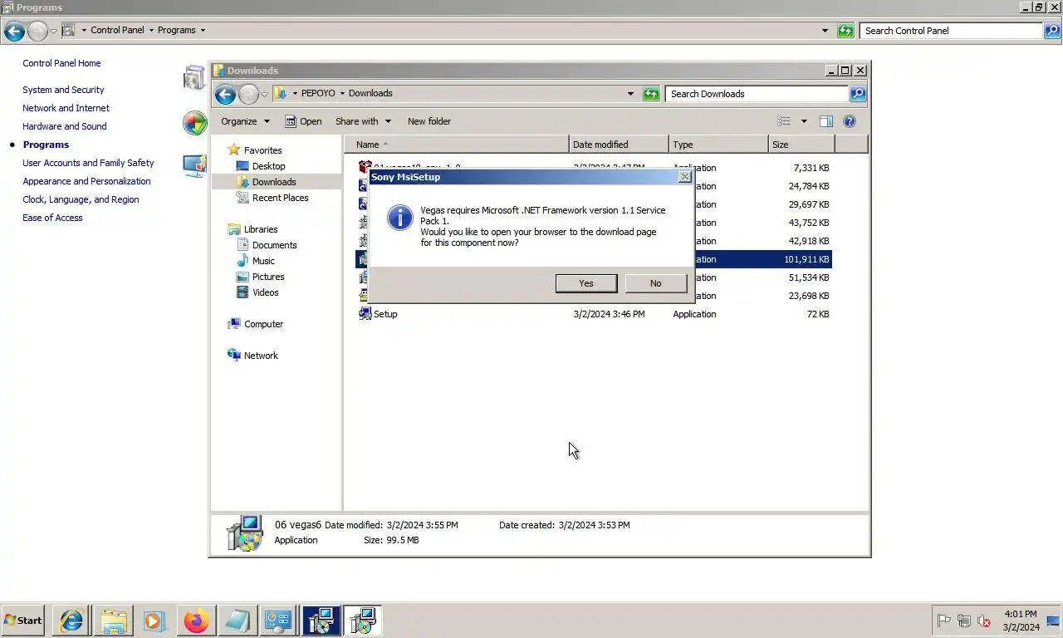1063x638 pixels.
Task: Select the file sized 43,752 KB
Action: click(x=594, y=223)
